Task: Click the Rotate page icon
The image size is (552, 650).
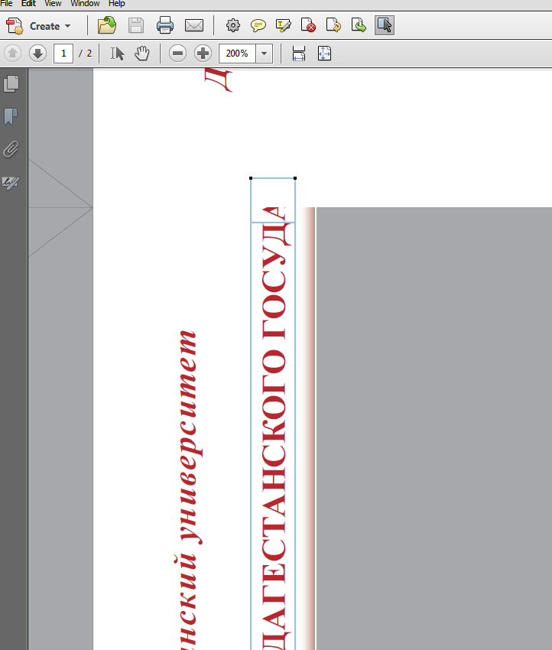Action: pyautogui.click(x=333, y=25)
